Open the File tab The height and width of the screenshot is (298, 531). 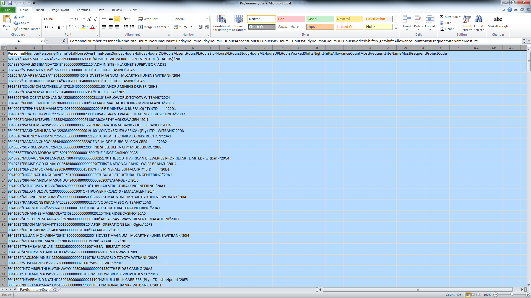click(8, 10)
